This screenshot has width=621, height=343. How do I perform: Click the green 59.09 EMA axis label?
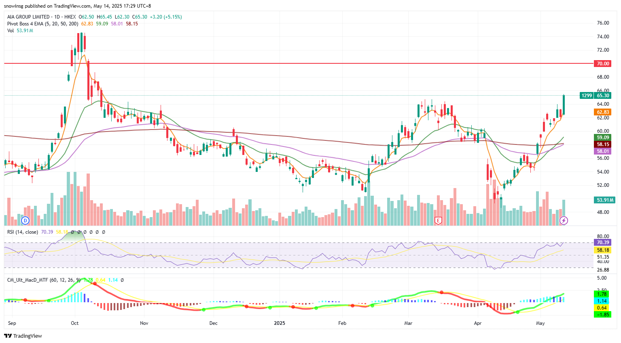pos(603,138)
